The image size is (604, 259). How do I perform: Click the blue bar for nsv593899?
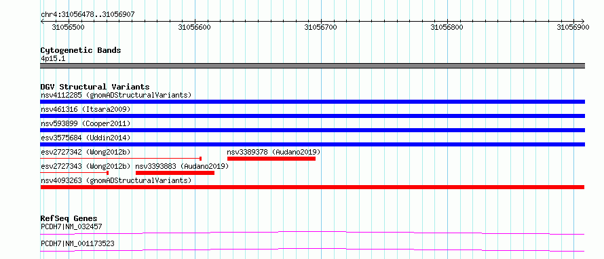312,130
